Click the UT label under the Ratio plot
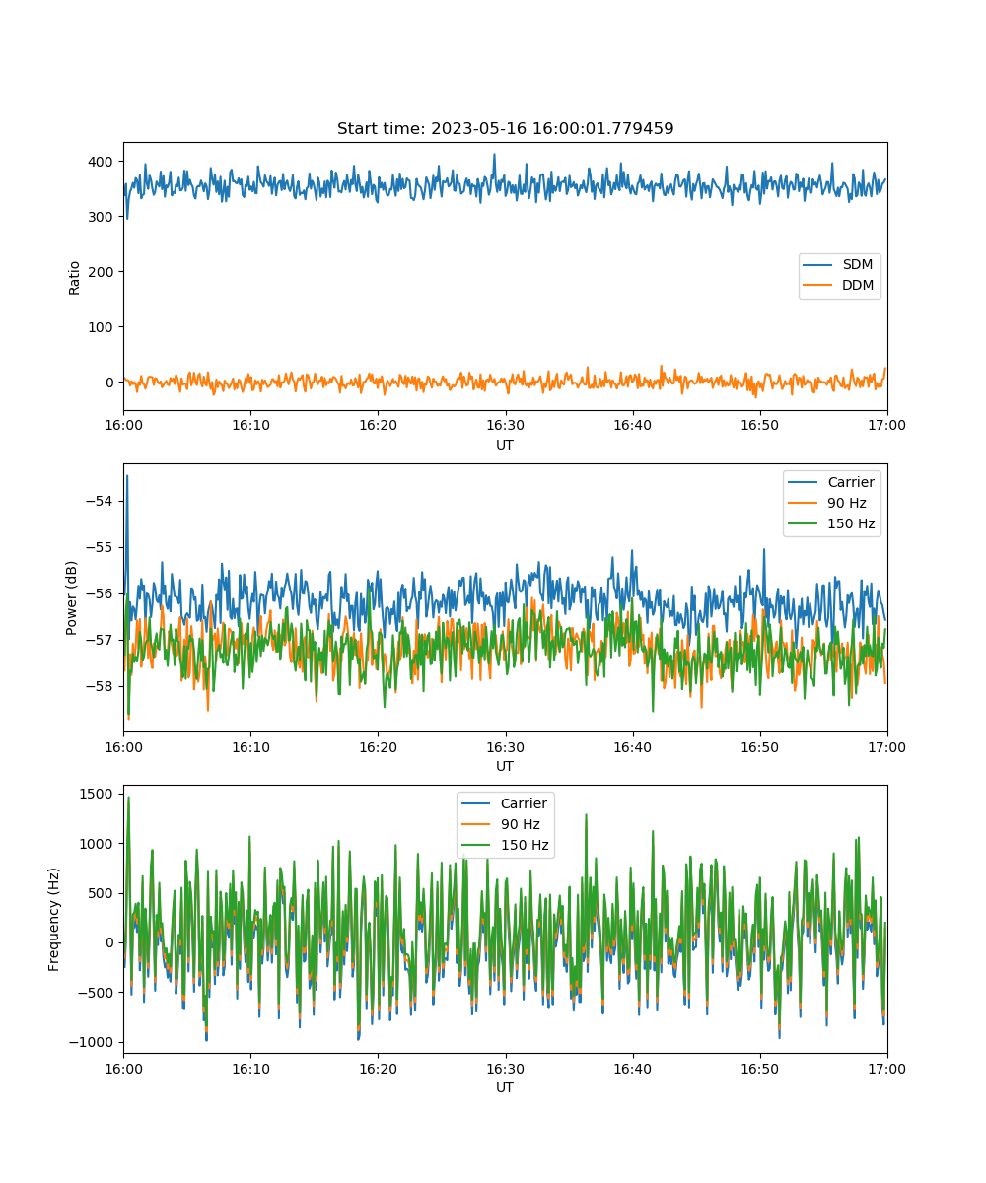986x1183 pixels. tap(505, 445)
